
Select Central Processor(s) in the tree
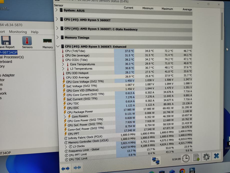tap(12, 57)
